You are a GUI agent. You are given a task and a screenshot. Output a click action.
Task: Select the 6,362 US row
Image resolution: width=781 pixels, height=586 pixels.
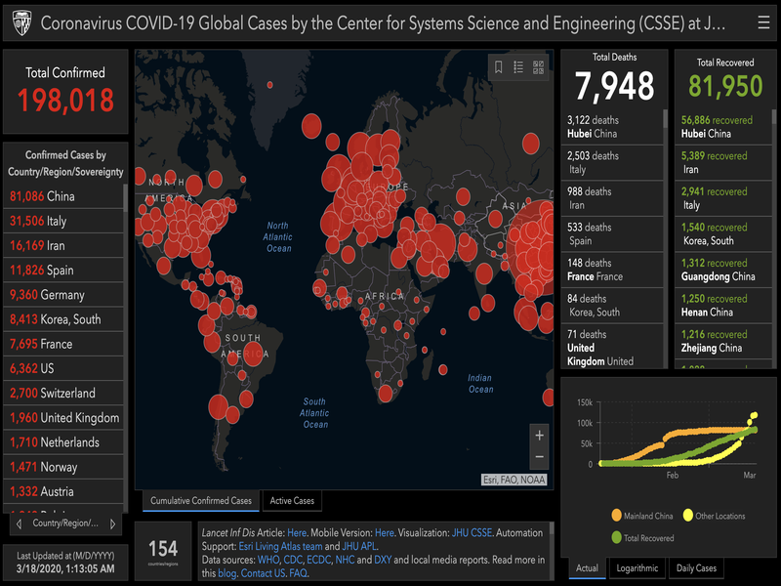click(63, 368)
